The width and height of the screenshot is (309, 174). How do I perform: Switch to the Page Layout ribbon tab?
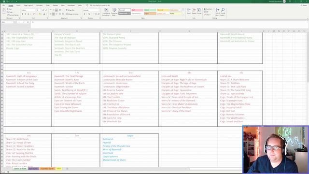point(28,5)
